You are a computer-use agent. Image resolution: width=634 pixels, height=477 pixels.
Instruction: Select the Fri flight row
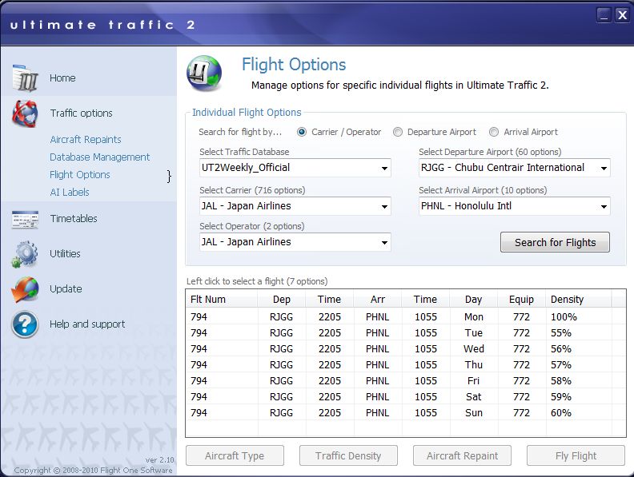pyautogui.click(x=406, y=380)
